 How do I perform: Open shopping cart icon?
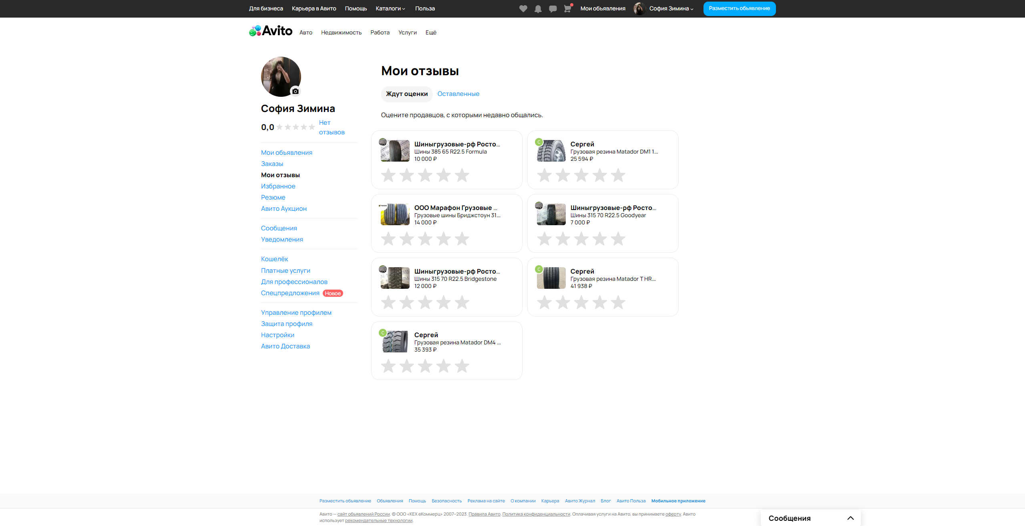[x=567, y=9]
